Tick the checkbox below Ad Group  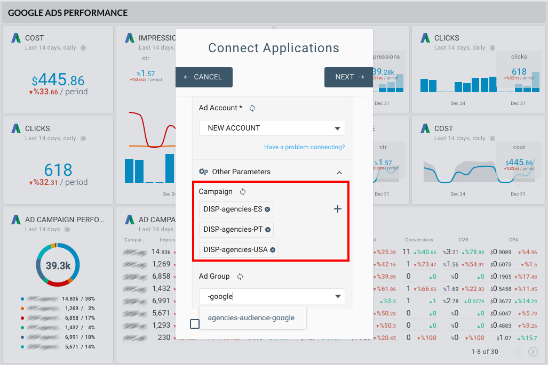(195, 324)
